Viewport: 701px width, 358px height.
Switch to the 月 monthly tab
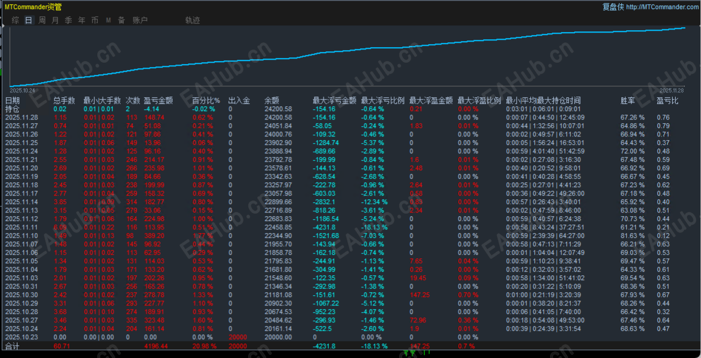point(55,20)
